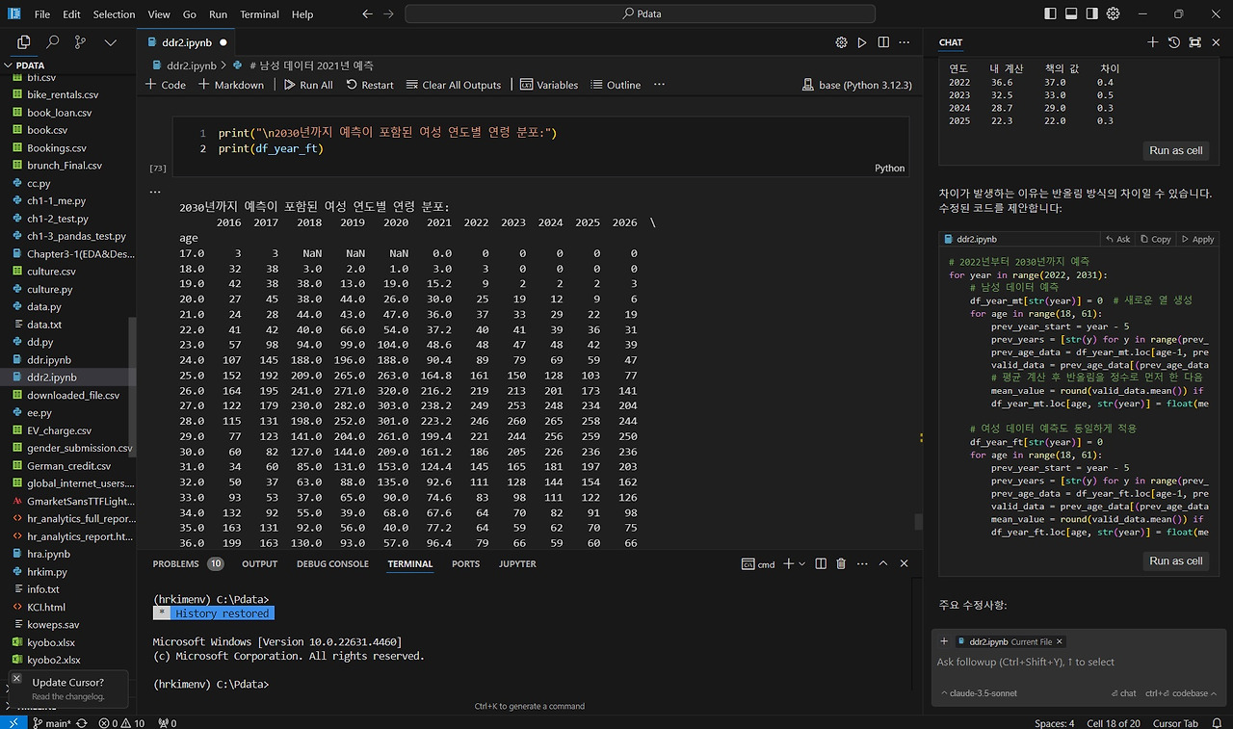
Task: Select kernel base (Python 3.12.3)
Action: tap(856, 85)
